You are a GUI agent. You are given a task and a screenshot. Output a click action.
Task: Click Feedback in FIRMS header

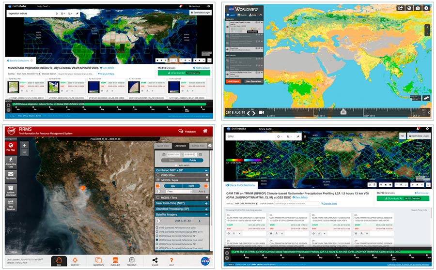187,131
